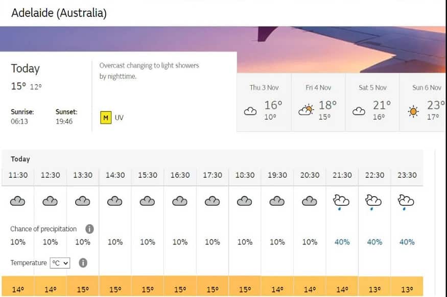Image resolution: width=447 pixels, height=297 pixels.
Task: Click the light shower icon at 21:30
Action: [342, 202]
